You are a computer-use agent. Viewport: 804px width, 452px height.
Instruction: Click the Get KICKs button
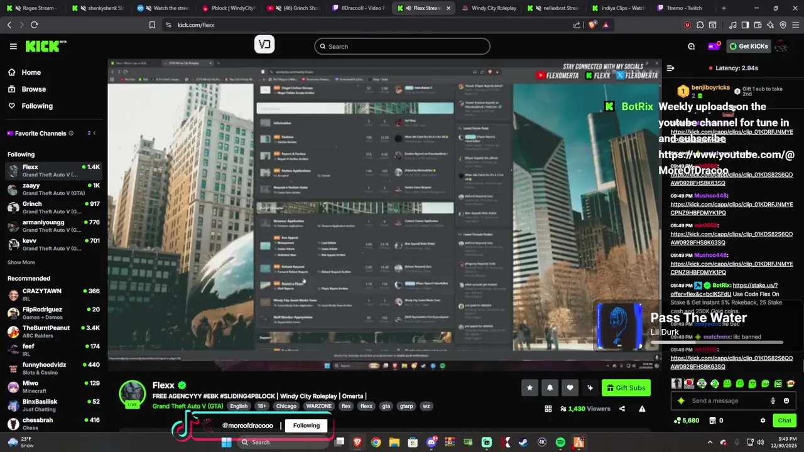[749, 46]
